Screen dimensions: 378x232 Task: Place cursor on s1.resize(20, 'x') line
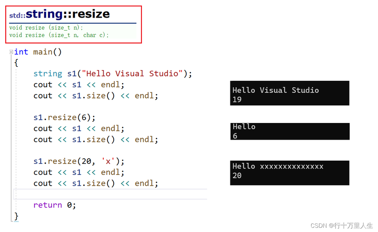click(x=79, y=161)
